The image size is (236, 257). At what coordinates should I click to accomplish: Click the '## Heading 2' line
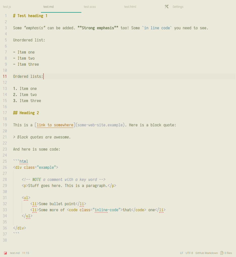click(26, 113)
